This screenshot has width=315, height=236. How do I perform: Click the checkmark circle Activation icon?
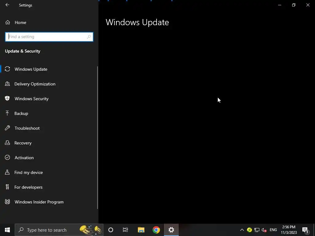point(7,157)
